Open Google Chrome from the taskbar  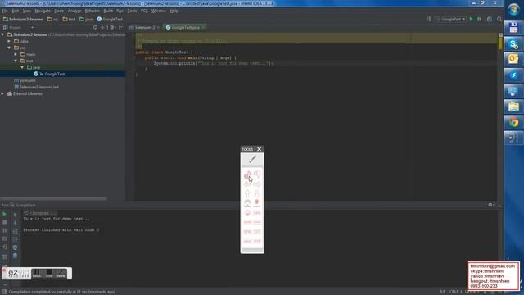(513, 122)
